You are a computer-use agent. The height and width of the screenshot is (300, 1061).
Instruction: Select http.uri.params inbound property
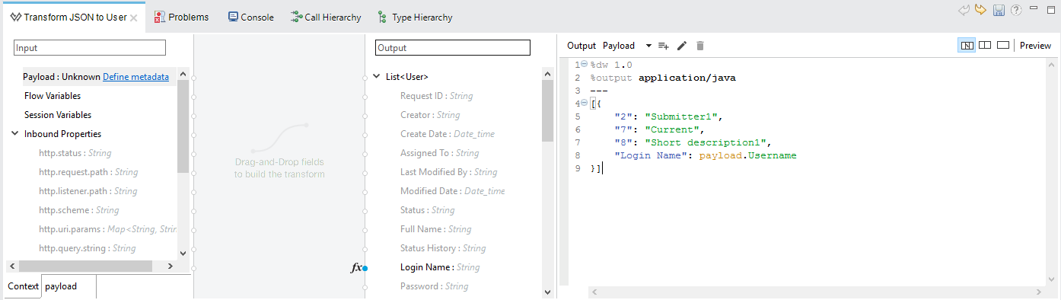point(108,229)
